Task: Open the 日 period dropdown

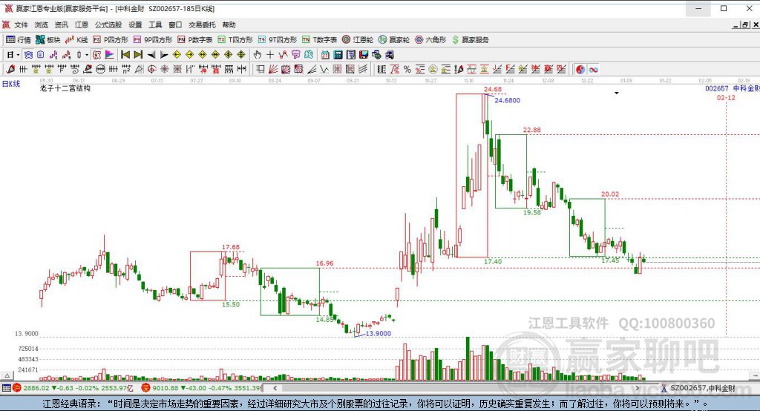Action: 13,54
